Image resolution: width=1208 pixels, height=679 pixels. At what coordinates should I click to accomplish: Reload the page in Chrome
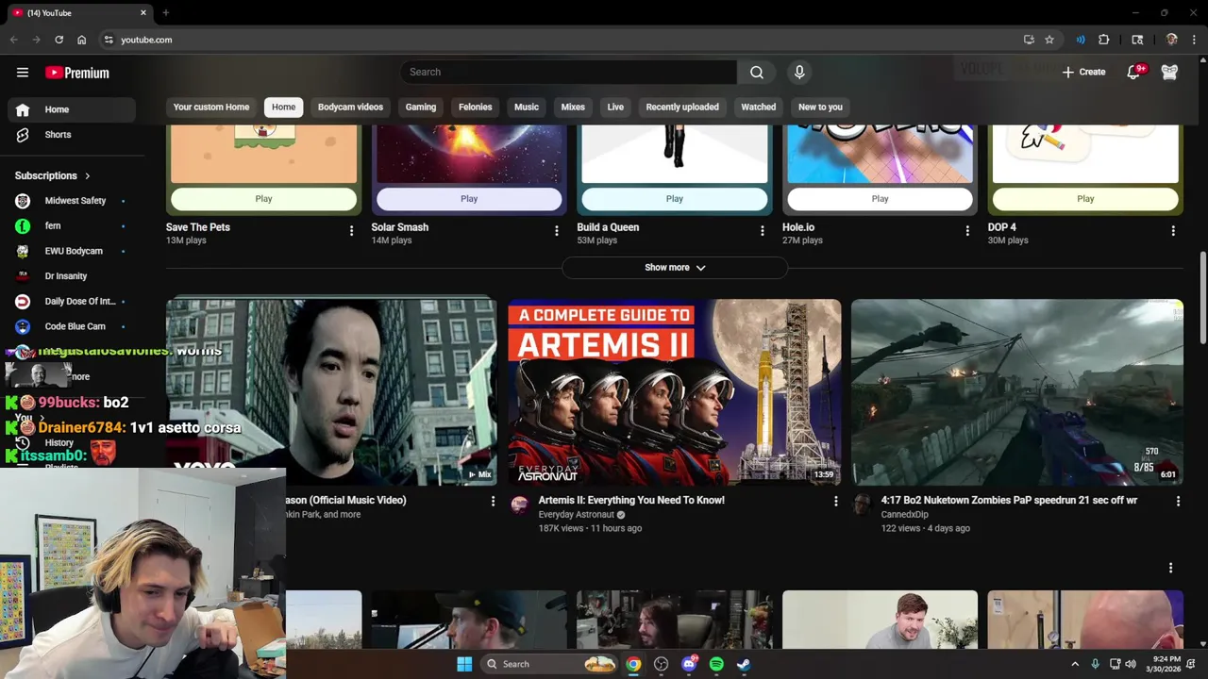tap(59, 40)
